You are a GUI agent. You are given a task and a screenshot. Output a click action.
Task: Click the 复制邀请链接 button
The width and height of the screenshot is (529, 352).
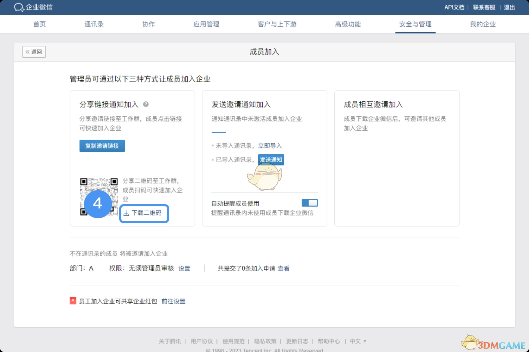click(102, 146)
